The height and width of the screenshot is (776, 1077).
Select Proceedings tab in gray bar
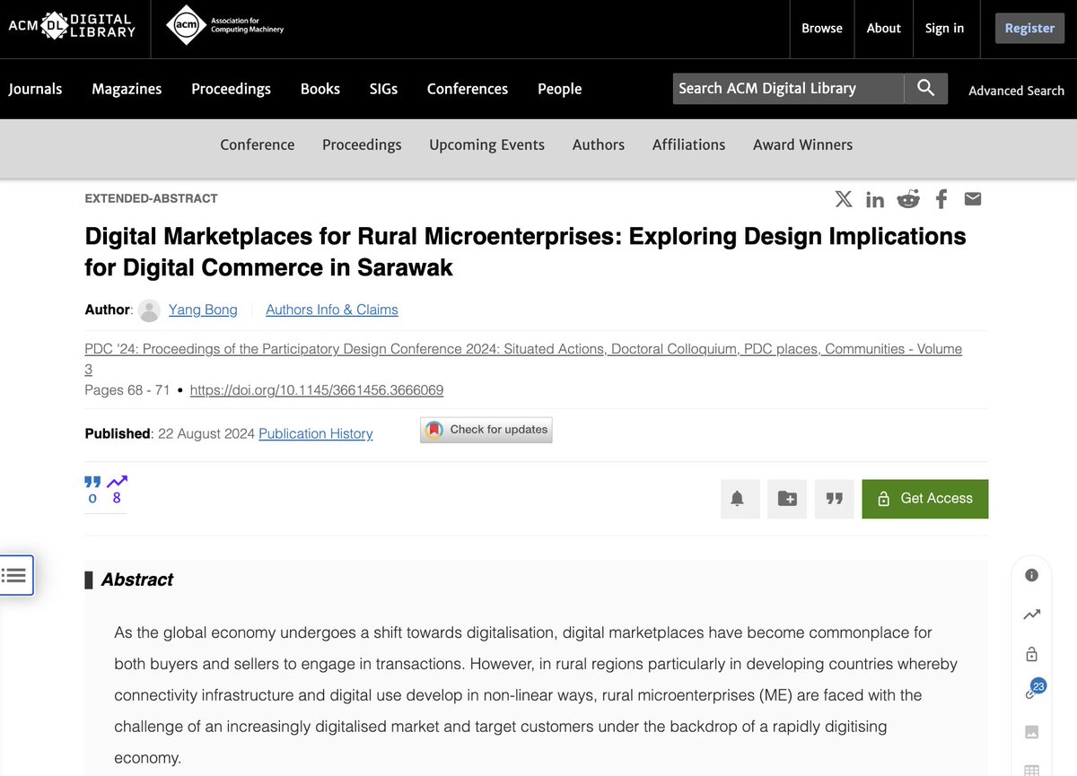tap(362, 144)
